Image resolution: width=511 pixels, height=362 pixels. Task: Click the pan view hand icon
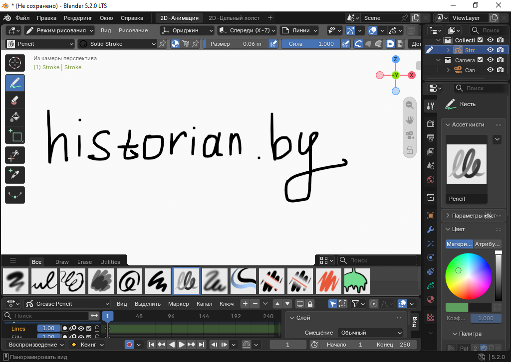(410, 120)
